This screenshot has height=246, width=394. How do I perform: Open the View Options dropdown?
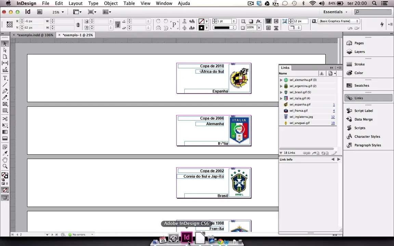point(77,12)
